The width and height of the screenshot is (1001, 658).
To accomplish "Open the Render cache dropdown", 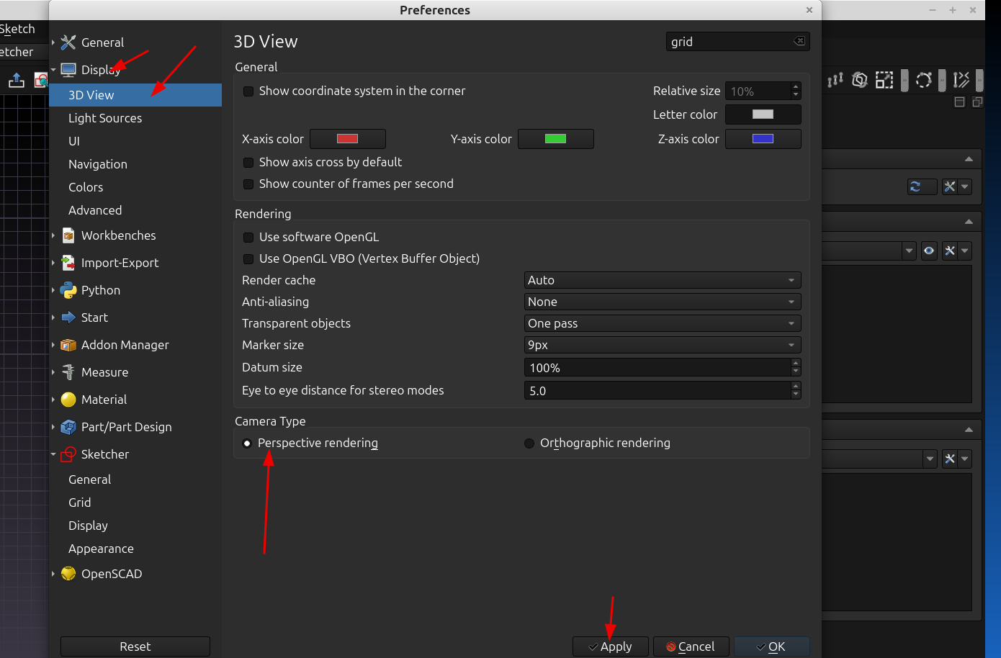I will click(663, 280).
